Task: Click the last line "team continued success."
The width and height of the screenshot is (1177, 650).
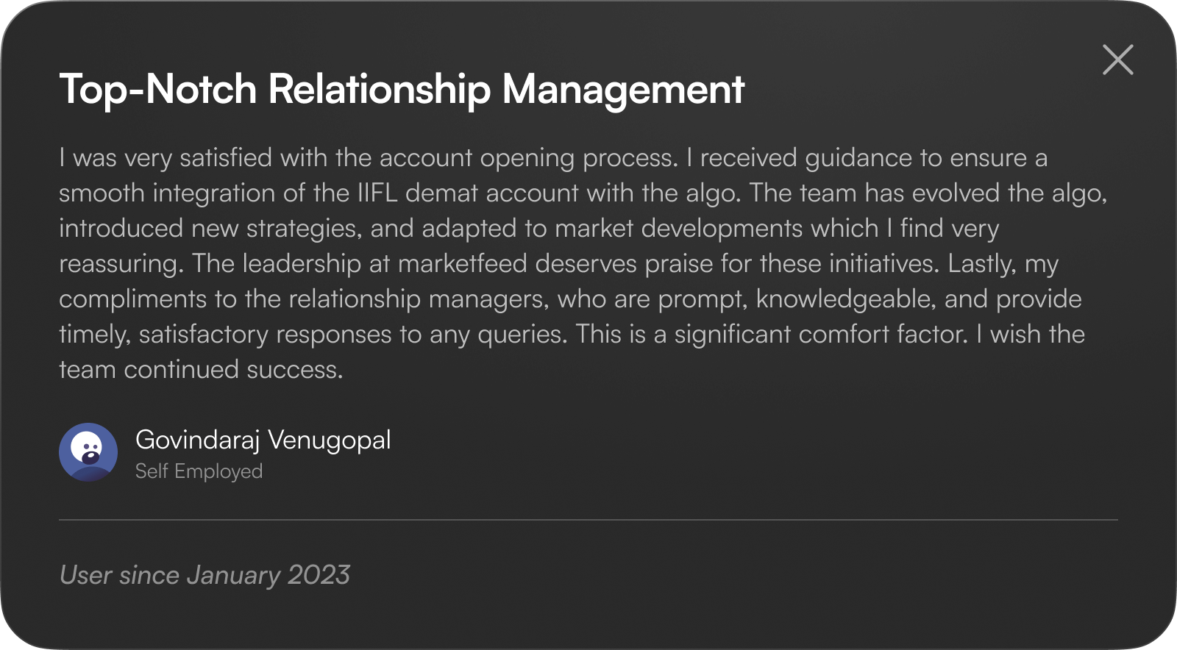Action: 201,369
